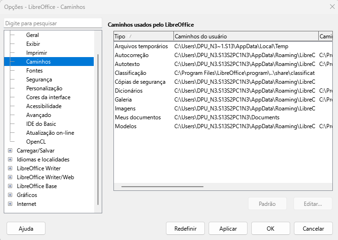Expand the LibreOffice Writer node
This screenshot has width=338, height=240.
10,168
